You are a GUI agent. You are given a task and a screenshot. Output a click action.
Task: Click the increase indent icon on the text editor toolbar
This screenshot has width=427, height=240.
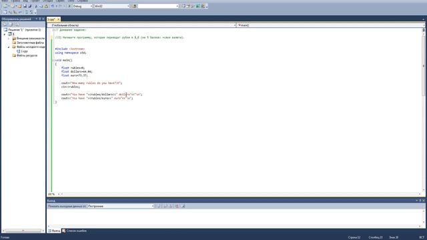[x=31, y=12]
